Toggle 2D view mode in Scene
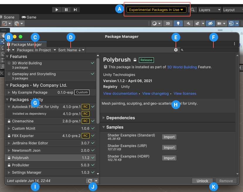This screenshot has height=192, width=243. click(168, 23)
